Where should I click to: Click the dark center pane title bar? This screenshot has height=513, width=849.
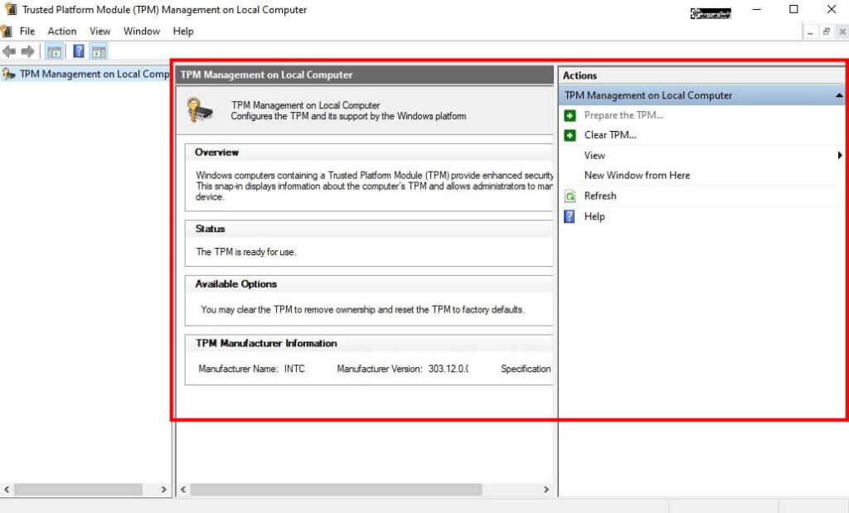[365, 75]
